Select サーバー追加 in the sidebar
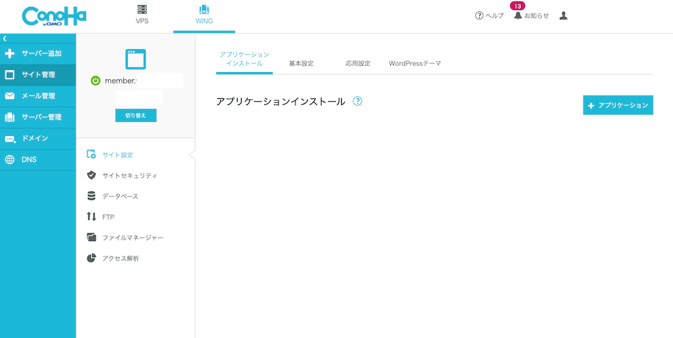Screen dimensions: 673x338 pyautogui.click(x=38, y=54)
